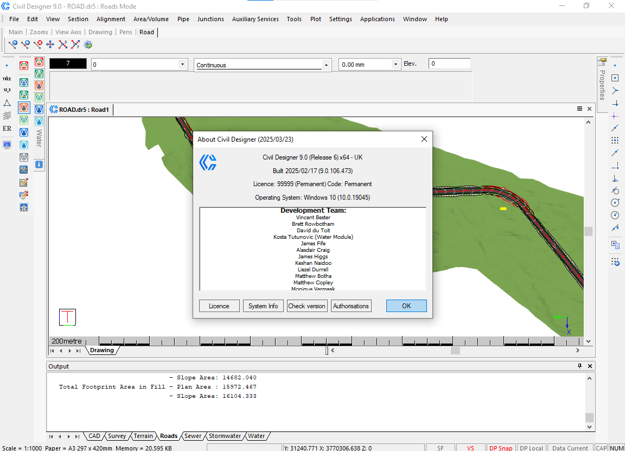The width and height of the screenshot is (625, 451).
Task: Switch to the Zooms toolbar tab
Action: point(39,32)
